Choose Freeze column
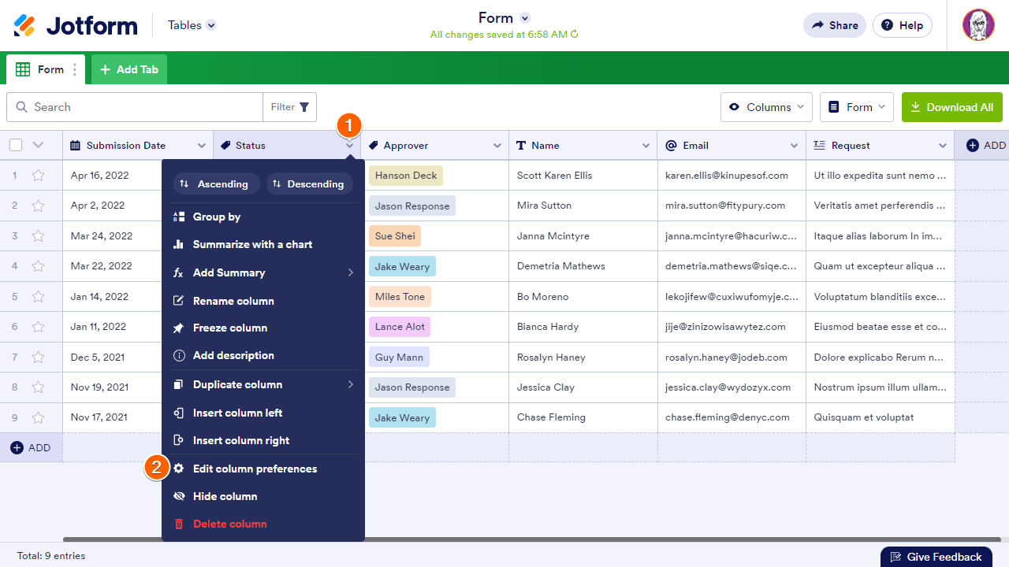The height and width of the screenshot is (567, 1009). [x=263, y=328]
